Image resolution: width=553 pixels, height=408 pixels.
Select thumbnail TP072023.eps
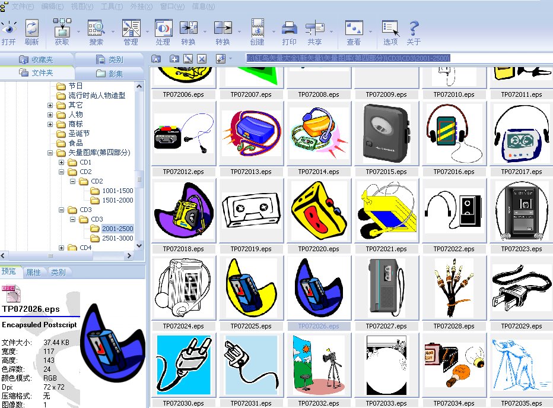pos(522,211)
